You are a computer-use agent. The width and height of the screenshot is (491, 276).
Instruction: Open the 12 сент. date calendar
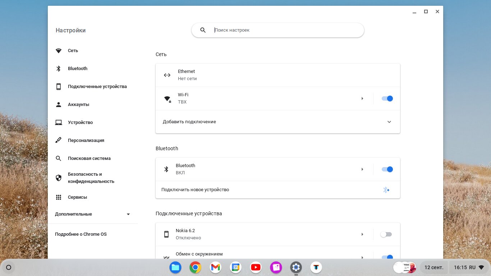(434, 267)
